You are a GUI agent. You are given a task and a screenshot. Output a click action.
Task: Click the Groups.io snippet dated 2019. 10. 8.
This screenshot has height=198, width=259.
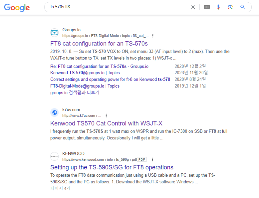tap(140, 55)
